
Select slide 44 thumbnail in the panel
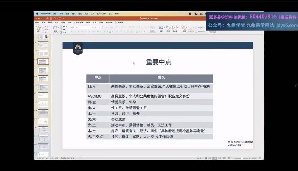click(x=43, y=70)
